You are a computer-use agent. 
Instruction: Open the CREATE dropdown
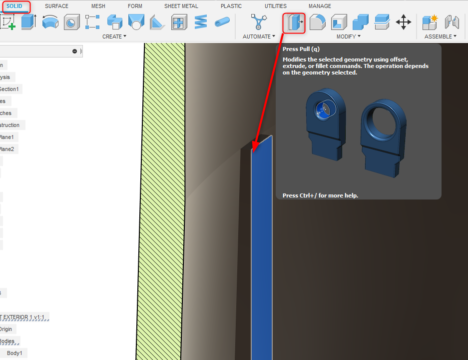click(x=114, y=36)
